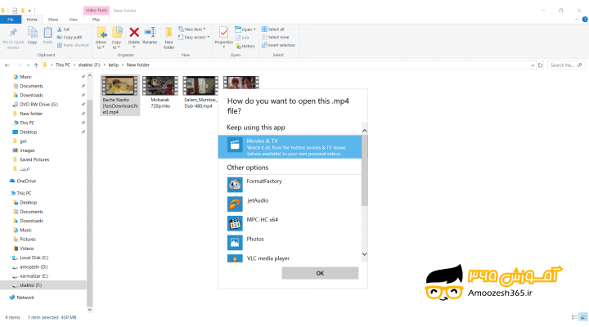
Task: Open Network in the navigation pane
Action: point(25,298)
